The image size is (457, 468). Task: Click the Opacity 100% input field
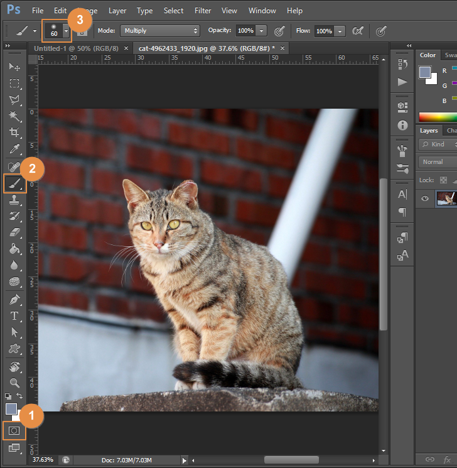(x=245, y=31)
